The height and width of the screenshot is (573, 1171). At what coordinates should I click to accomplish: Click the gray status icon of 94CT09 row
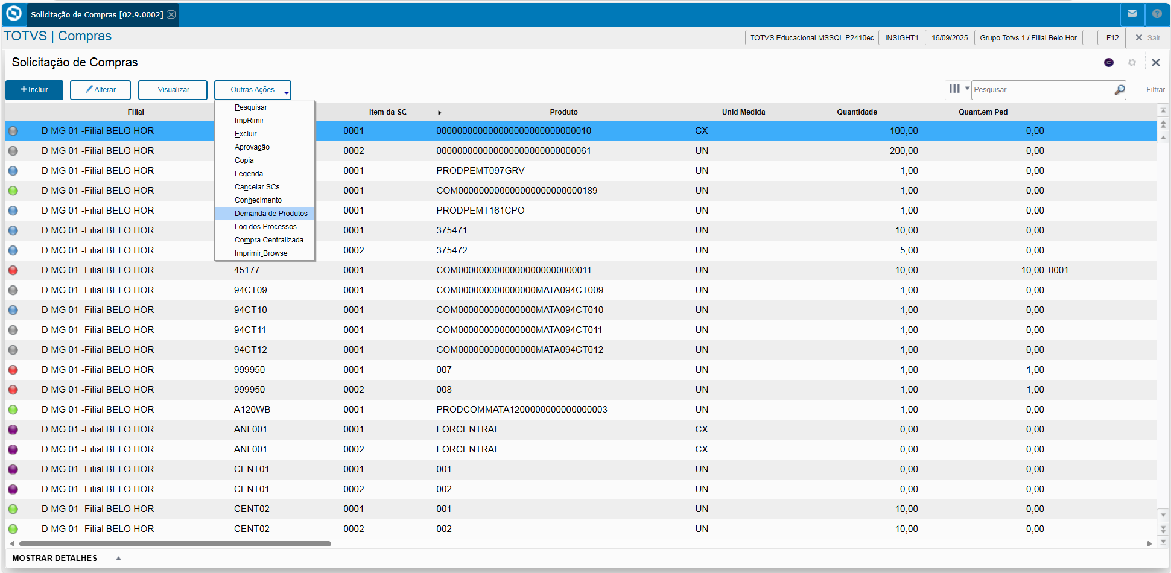point(13,290)
